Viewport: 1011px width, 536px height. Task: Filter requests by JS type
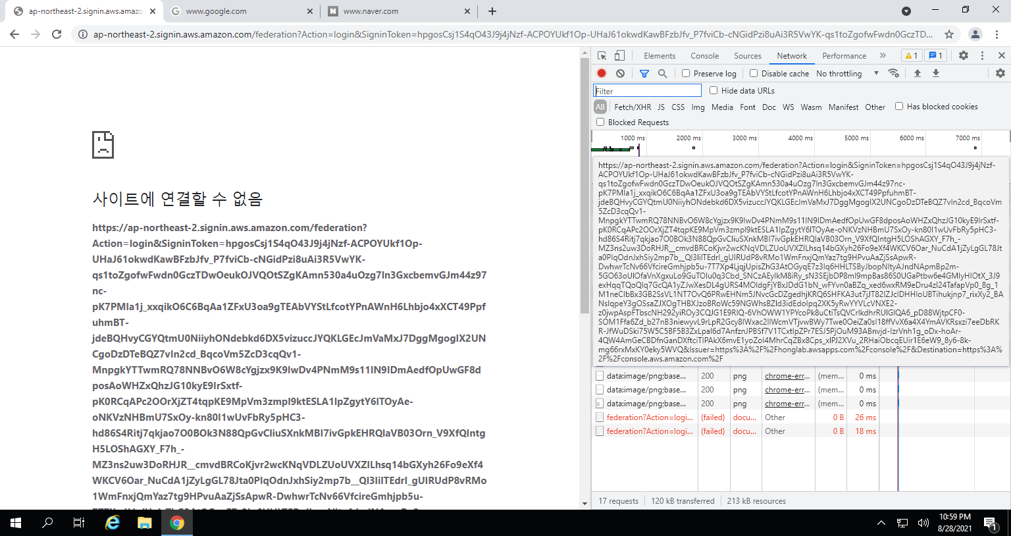[x=661, y=107]
